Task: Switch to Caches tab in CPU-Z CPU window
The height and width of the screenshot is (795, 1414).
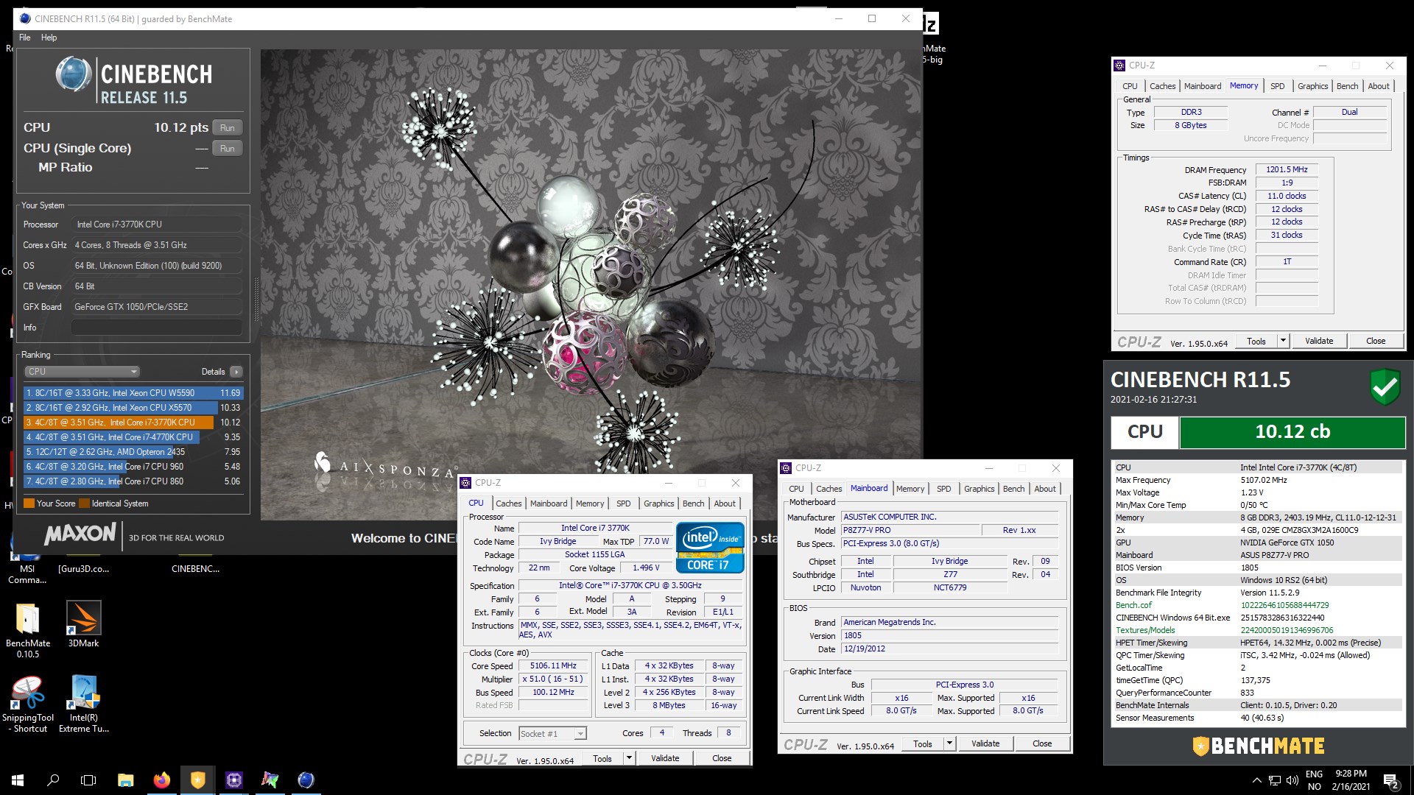Action: click(508, 504)
